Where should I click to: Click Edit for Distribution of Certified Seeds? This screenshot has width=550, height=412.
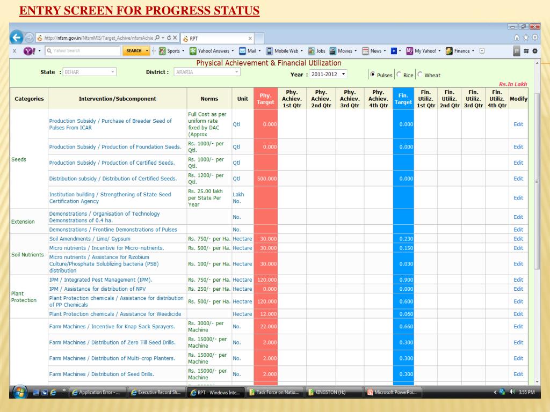coord(518,178)
